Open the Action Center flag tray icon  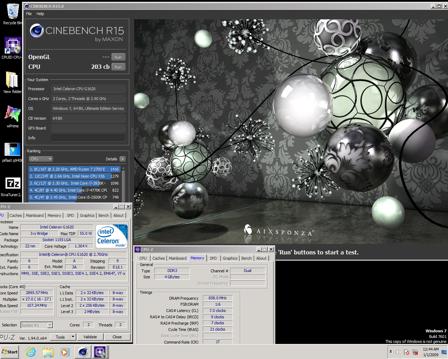point(407,352)
